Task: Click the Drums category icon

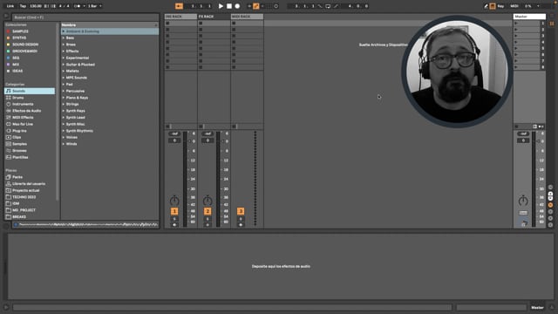Action: tap(9, 98)
